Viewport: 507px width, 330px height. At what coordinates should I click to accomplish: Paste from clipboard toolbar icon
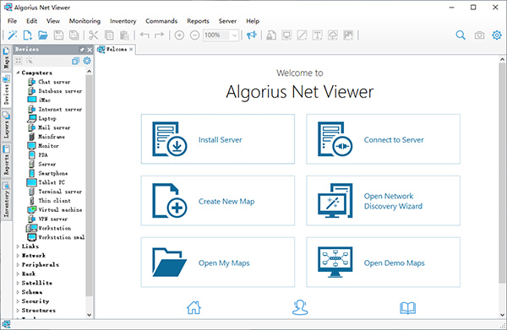click(124, 35)
